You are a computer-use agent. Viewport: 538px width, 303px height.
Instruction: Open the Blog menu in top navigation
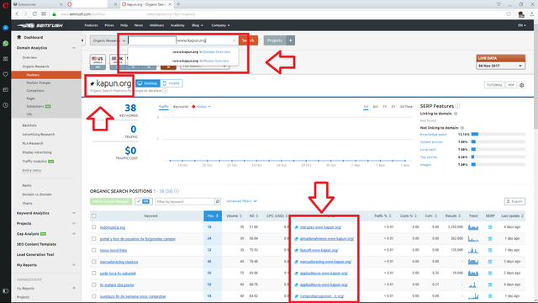[198, 25]
